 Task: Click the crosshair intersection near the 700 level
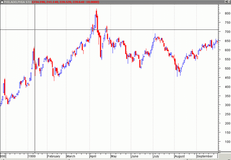coord(35,29)
